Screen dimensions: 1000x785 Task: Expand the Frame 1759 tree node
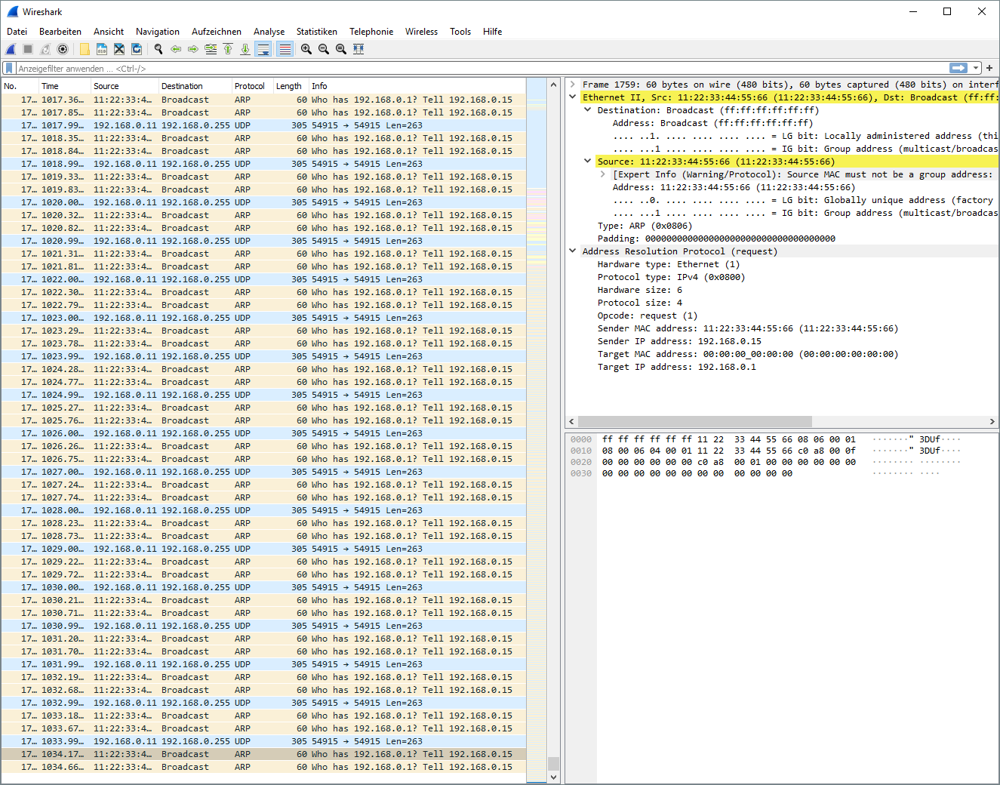point(573,85)
